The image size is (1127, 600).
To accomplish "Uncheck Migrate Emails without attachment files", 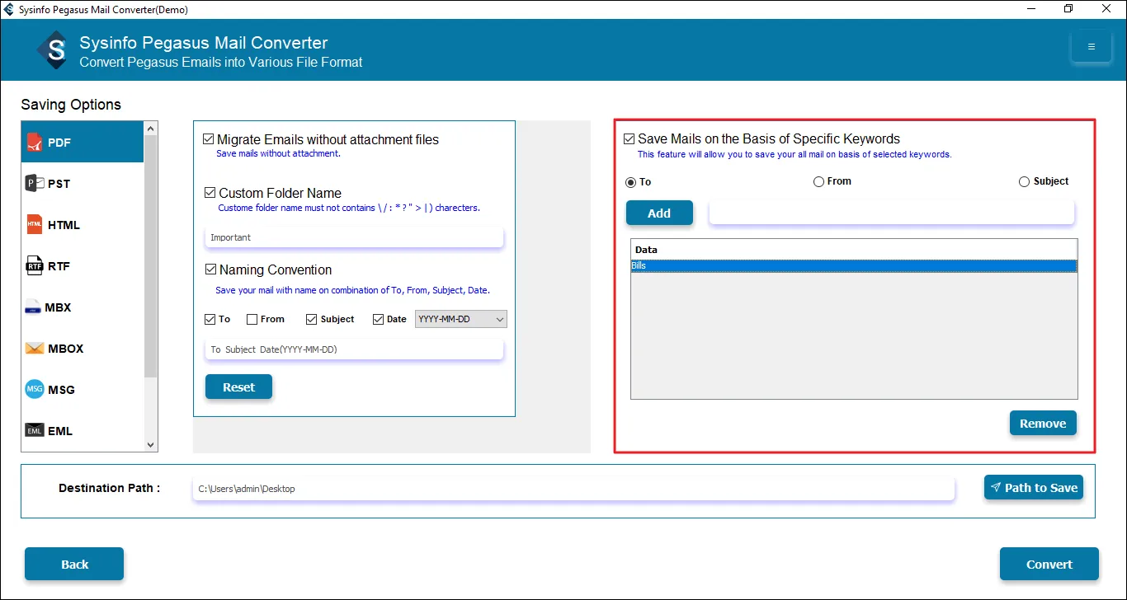I will point(209,140).
